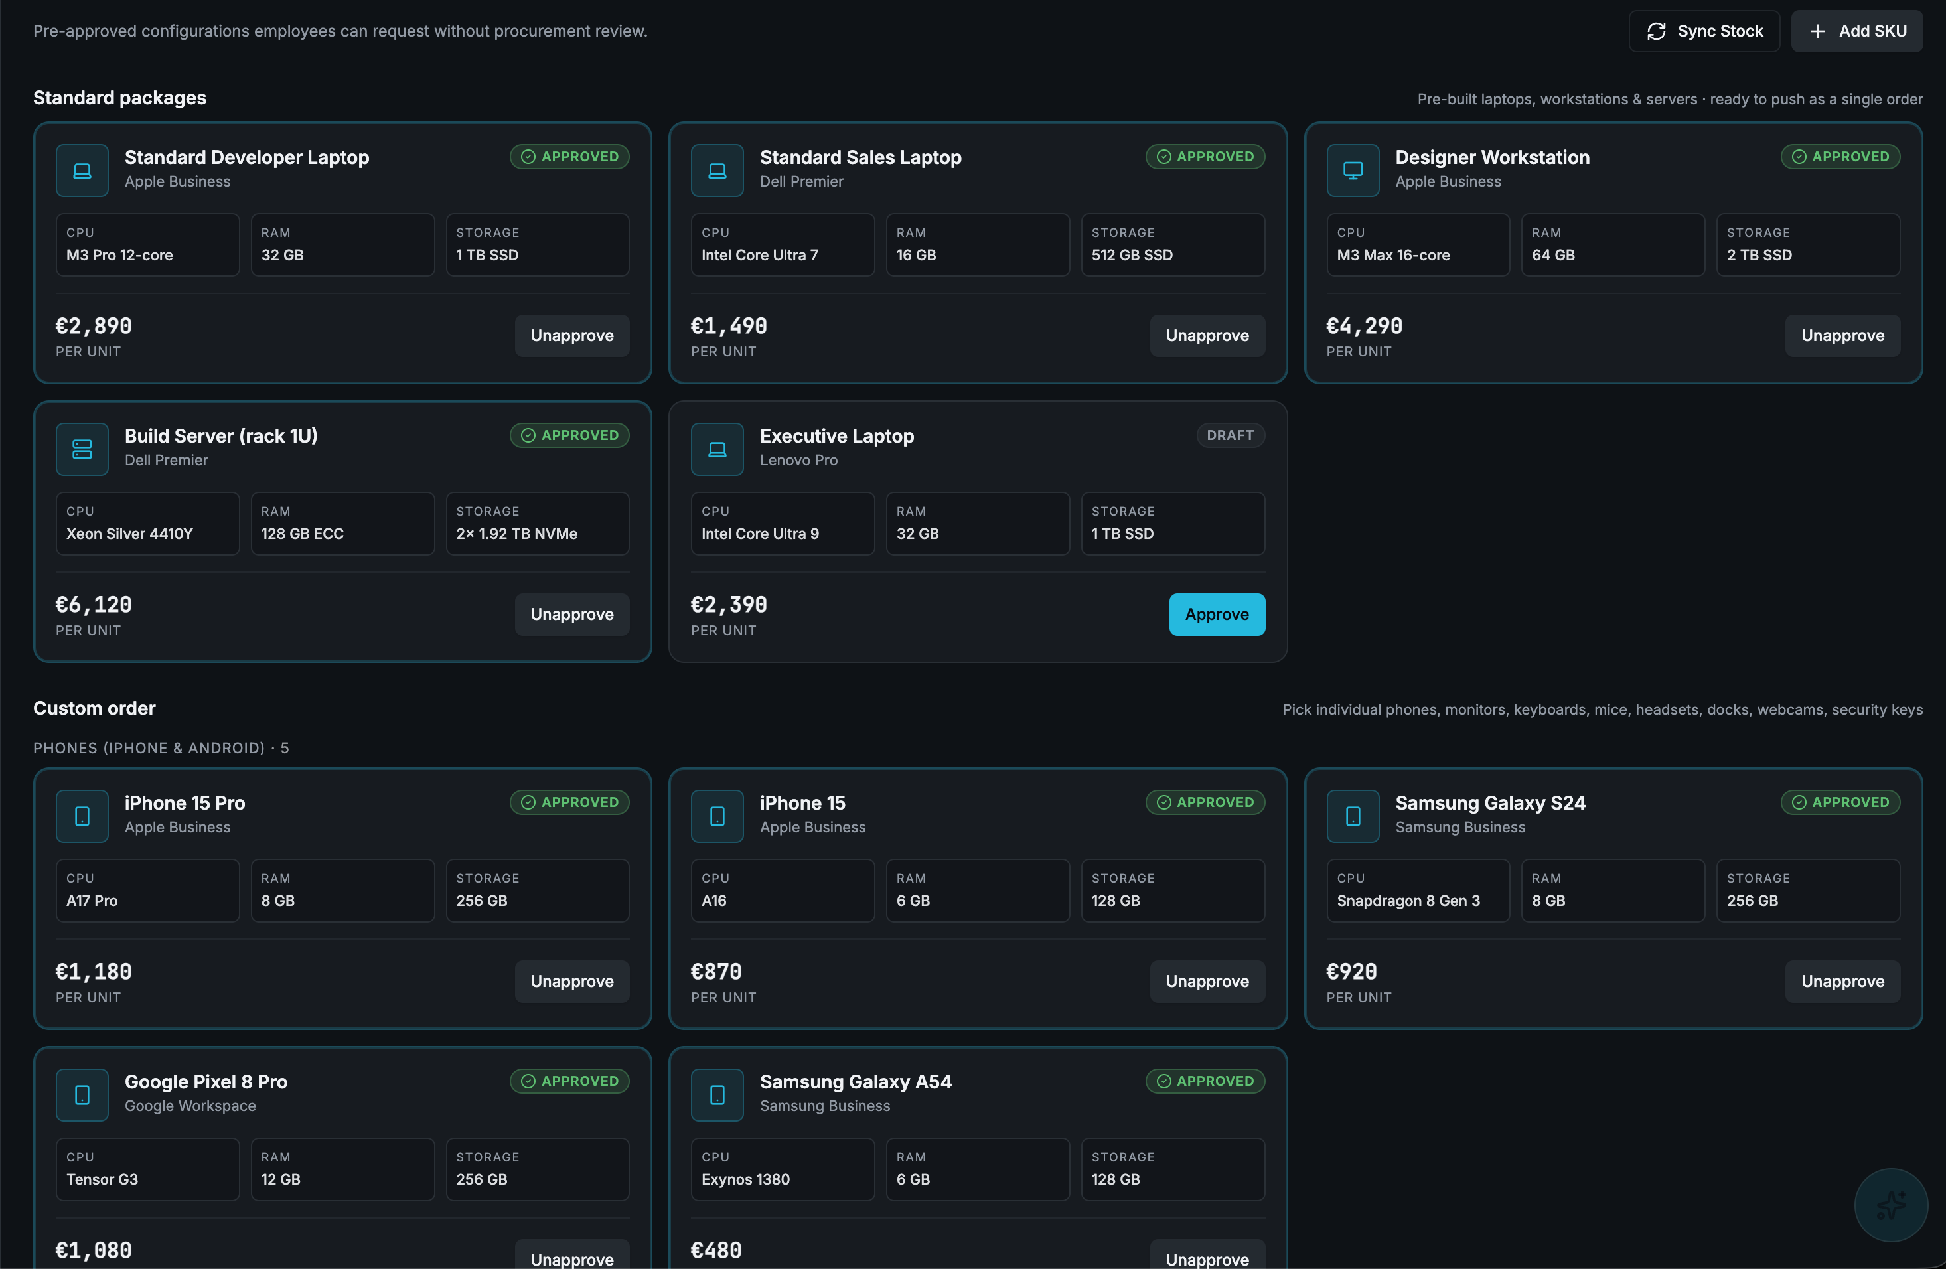Click the Executive Laptop title
The height and width of the screenshot is (1269, 1946).
coord(836,436)
